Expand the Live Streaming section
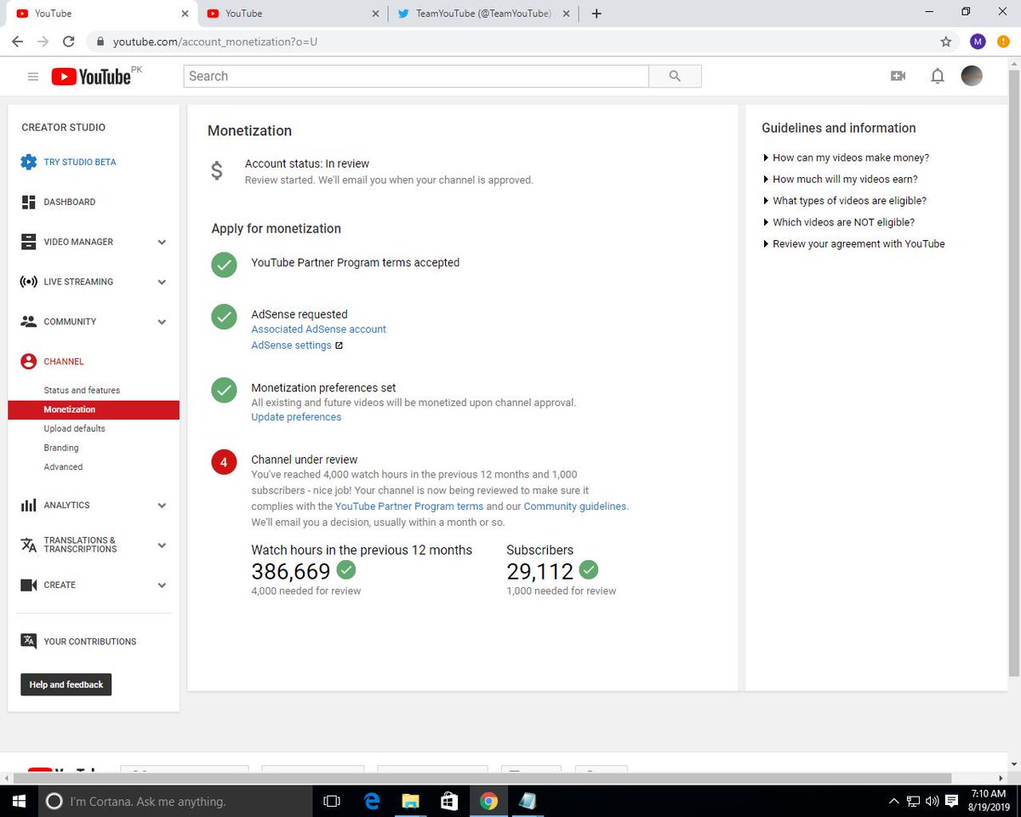 (162, 283)
